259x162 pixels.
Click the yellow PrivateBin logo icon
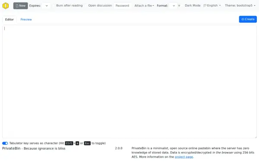point(6,6)
